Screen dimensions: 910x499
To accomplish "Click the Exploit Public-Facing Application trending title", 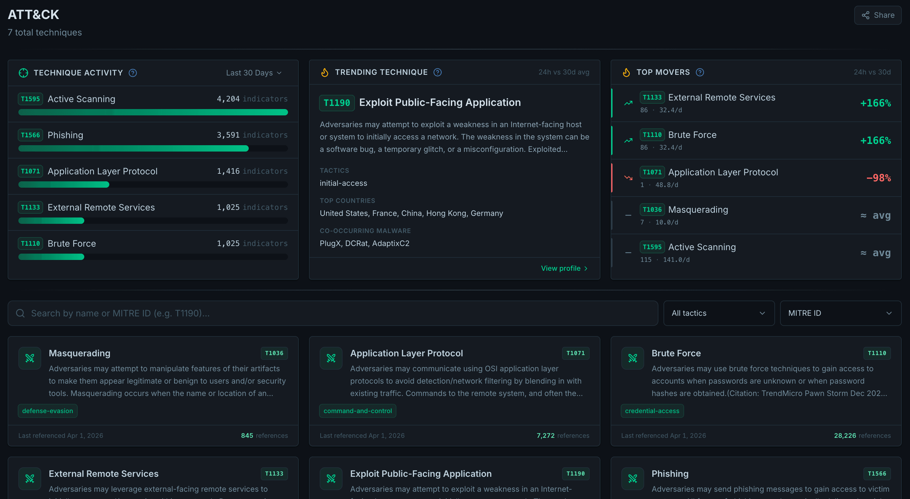I will 440,102.
